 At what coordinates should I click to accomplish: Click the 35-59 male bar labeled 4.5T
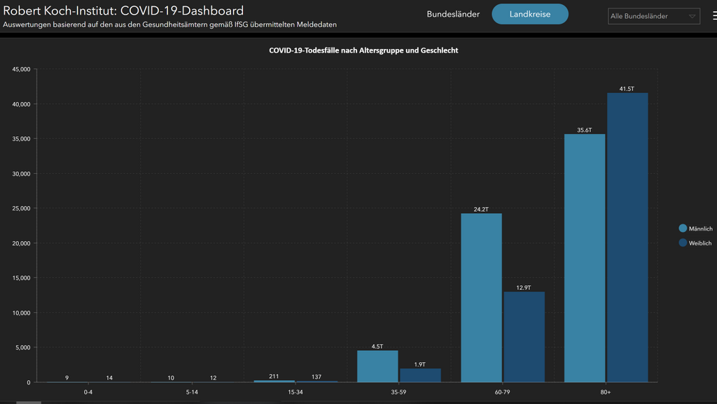click(377, 366)
